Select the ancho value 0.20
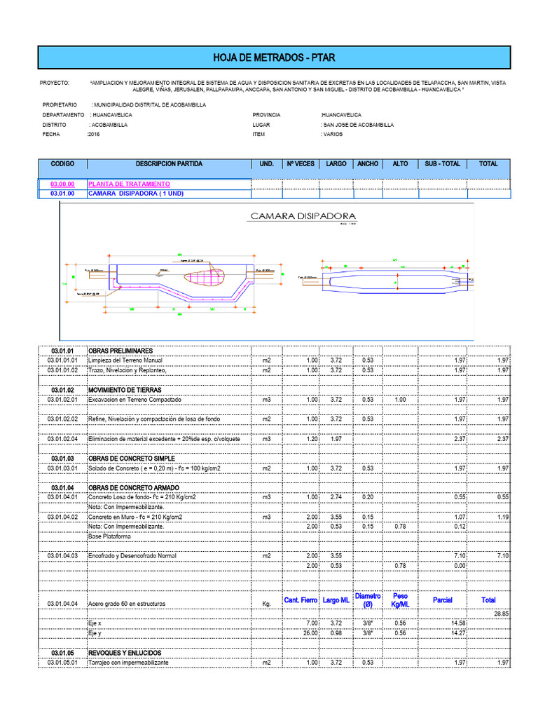Image resolution: width=538 pixels, height=718 pixels. pos(368,497)
